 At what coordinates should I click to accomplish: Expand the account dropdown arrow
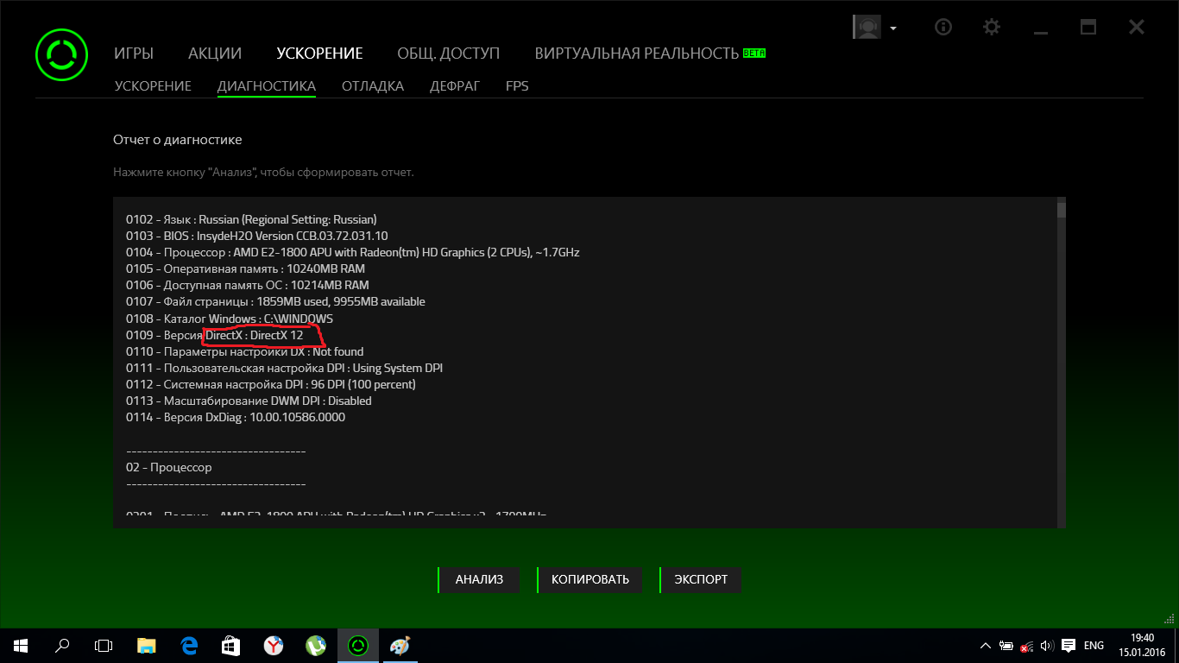point(893,28)
